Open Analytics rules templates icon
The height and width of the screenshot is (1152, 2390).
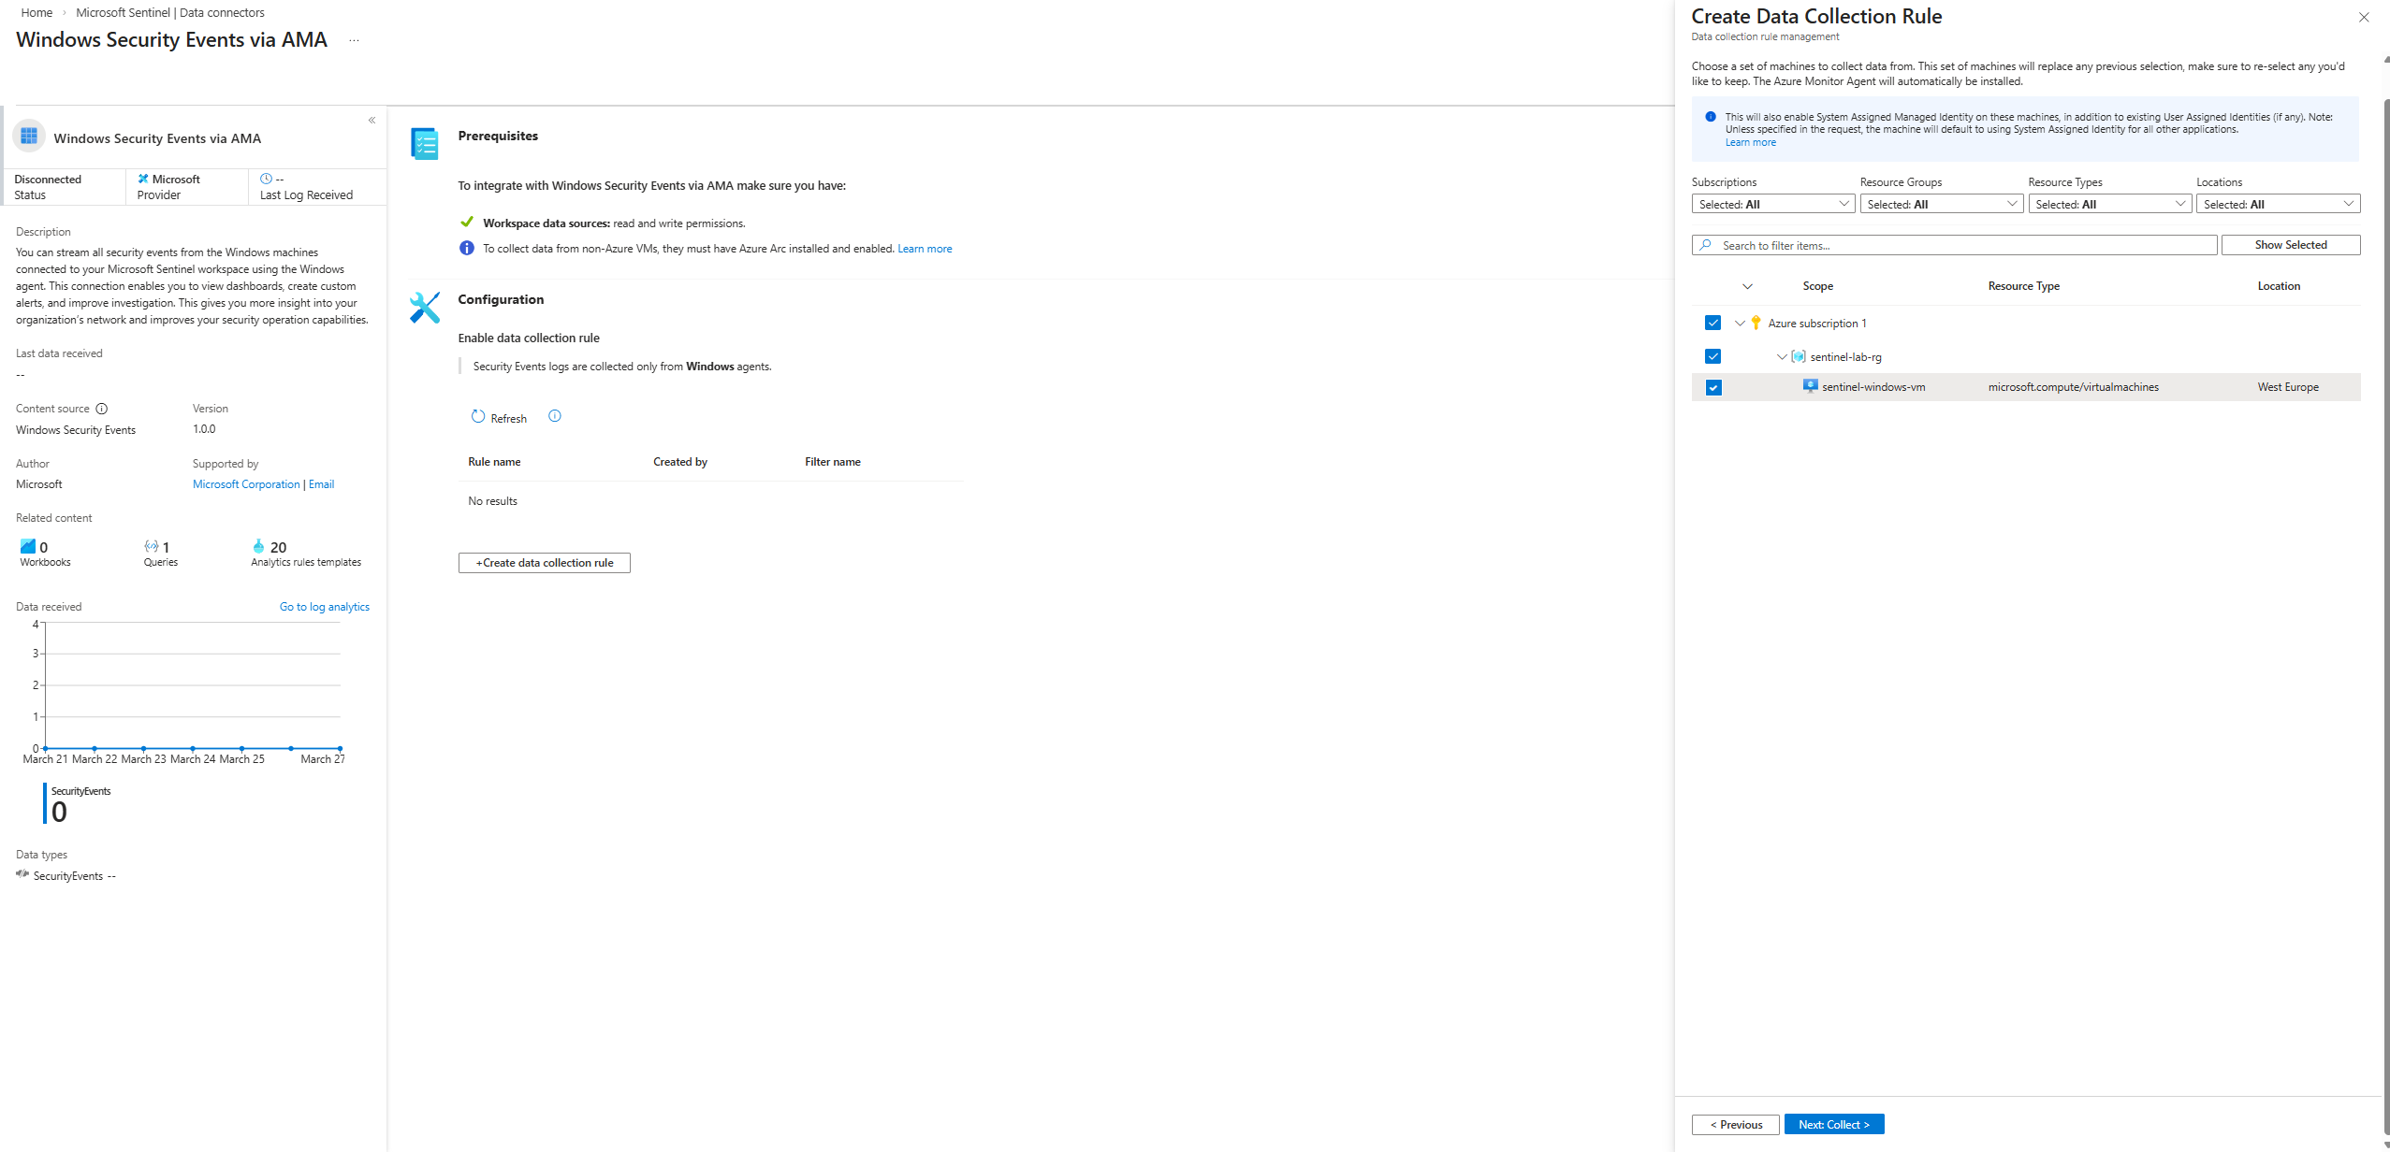(259, 546)
